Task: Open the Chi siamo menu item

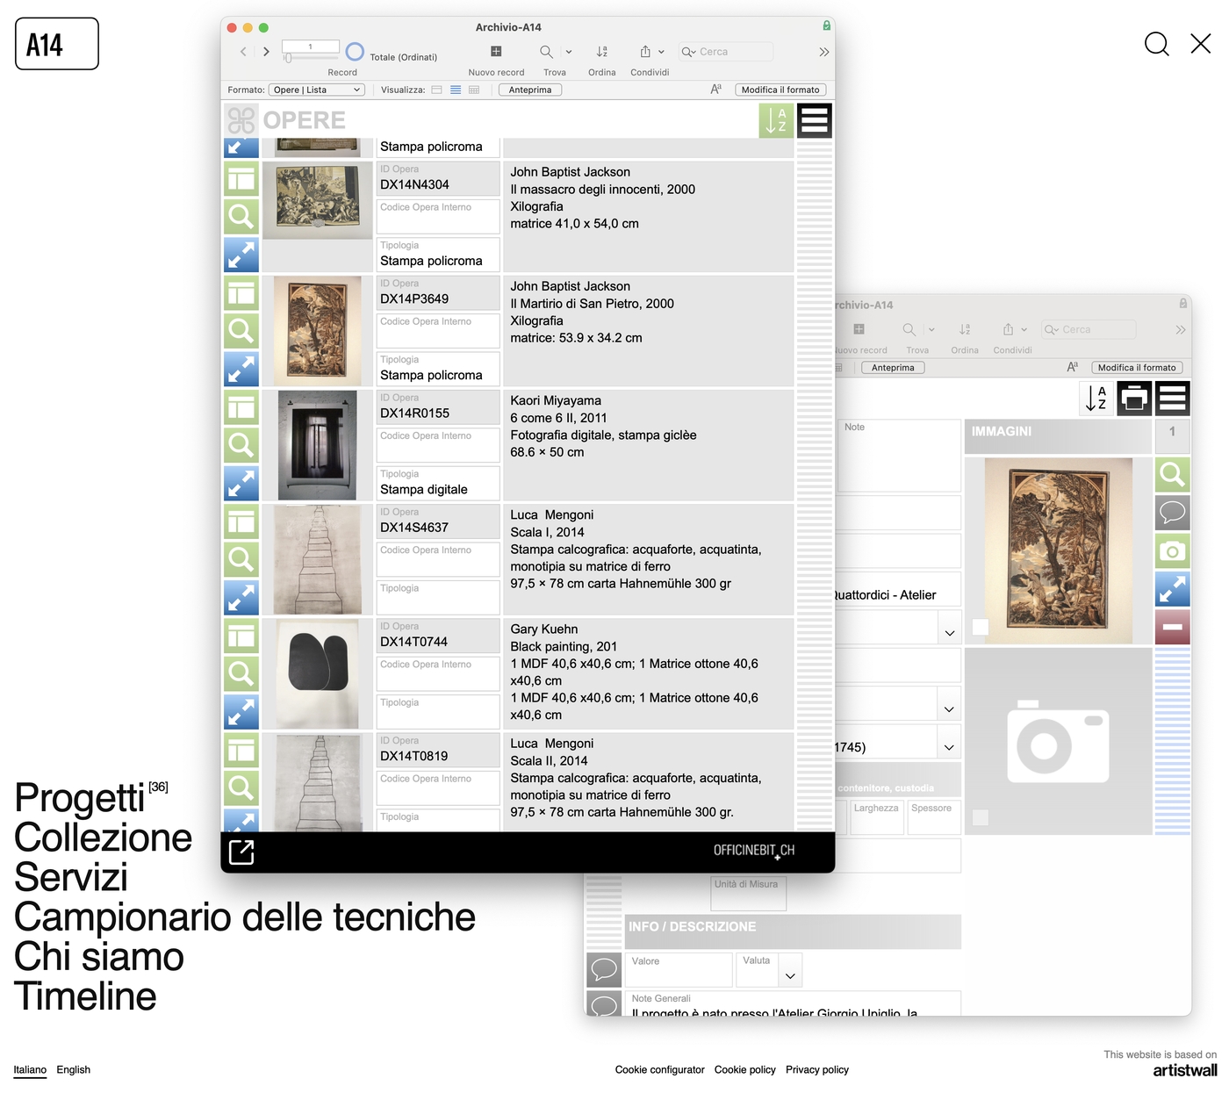Action: (99, 956)
